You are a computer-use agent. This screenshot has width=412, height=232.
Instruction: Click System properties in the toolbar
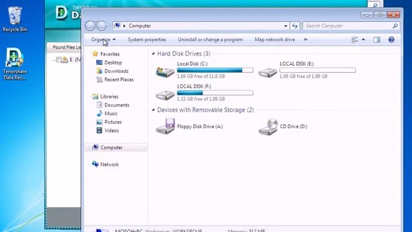click(x=147, y=40)
